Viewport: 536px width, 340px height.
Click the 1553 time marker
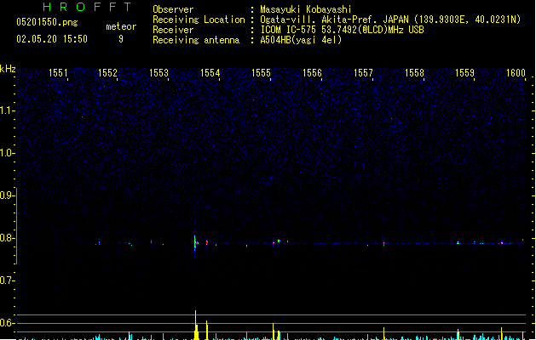(159, 73)
